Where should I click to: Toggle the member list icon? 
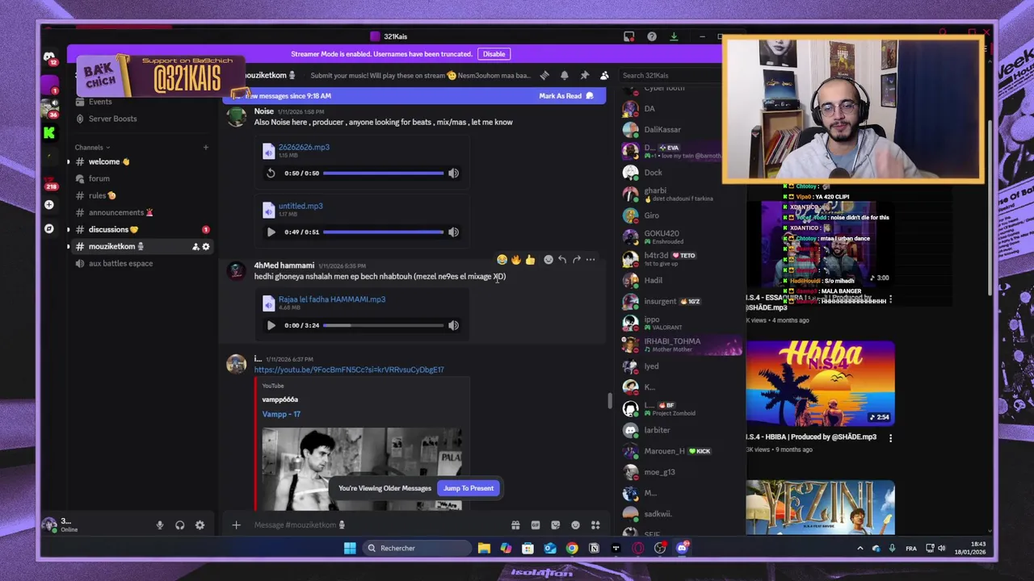coord(604,75)
